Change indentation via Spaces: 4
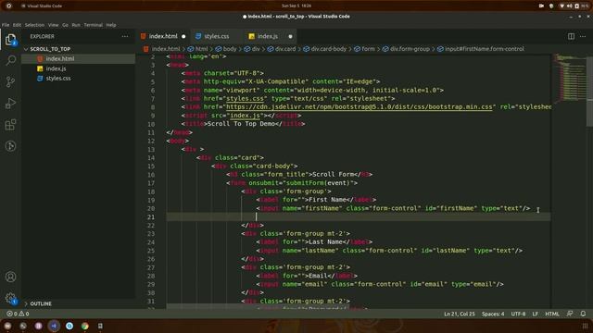The width and height of the screenshot is (593, 333). [493, 314]
